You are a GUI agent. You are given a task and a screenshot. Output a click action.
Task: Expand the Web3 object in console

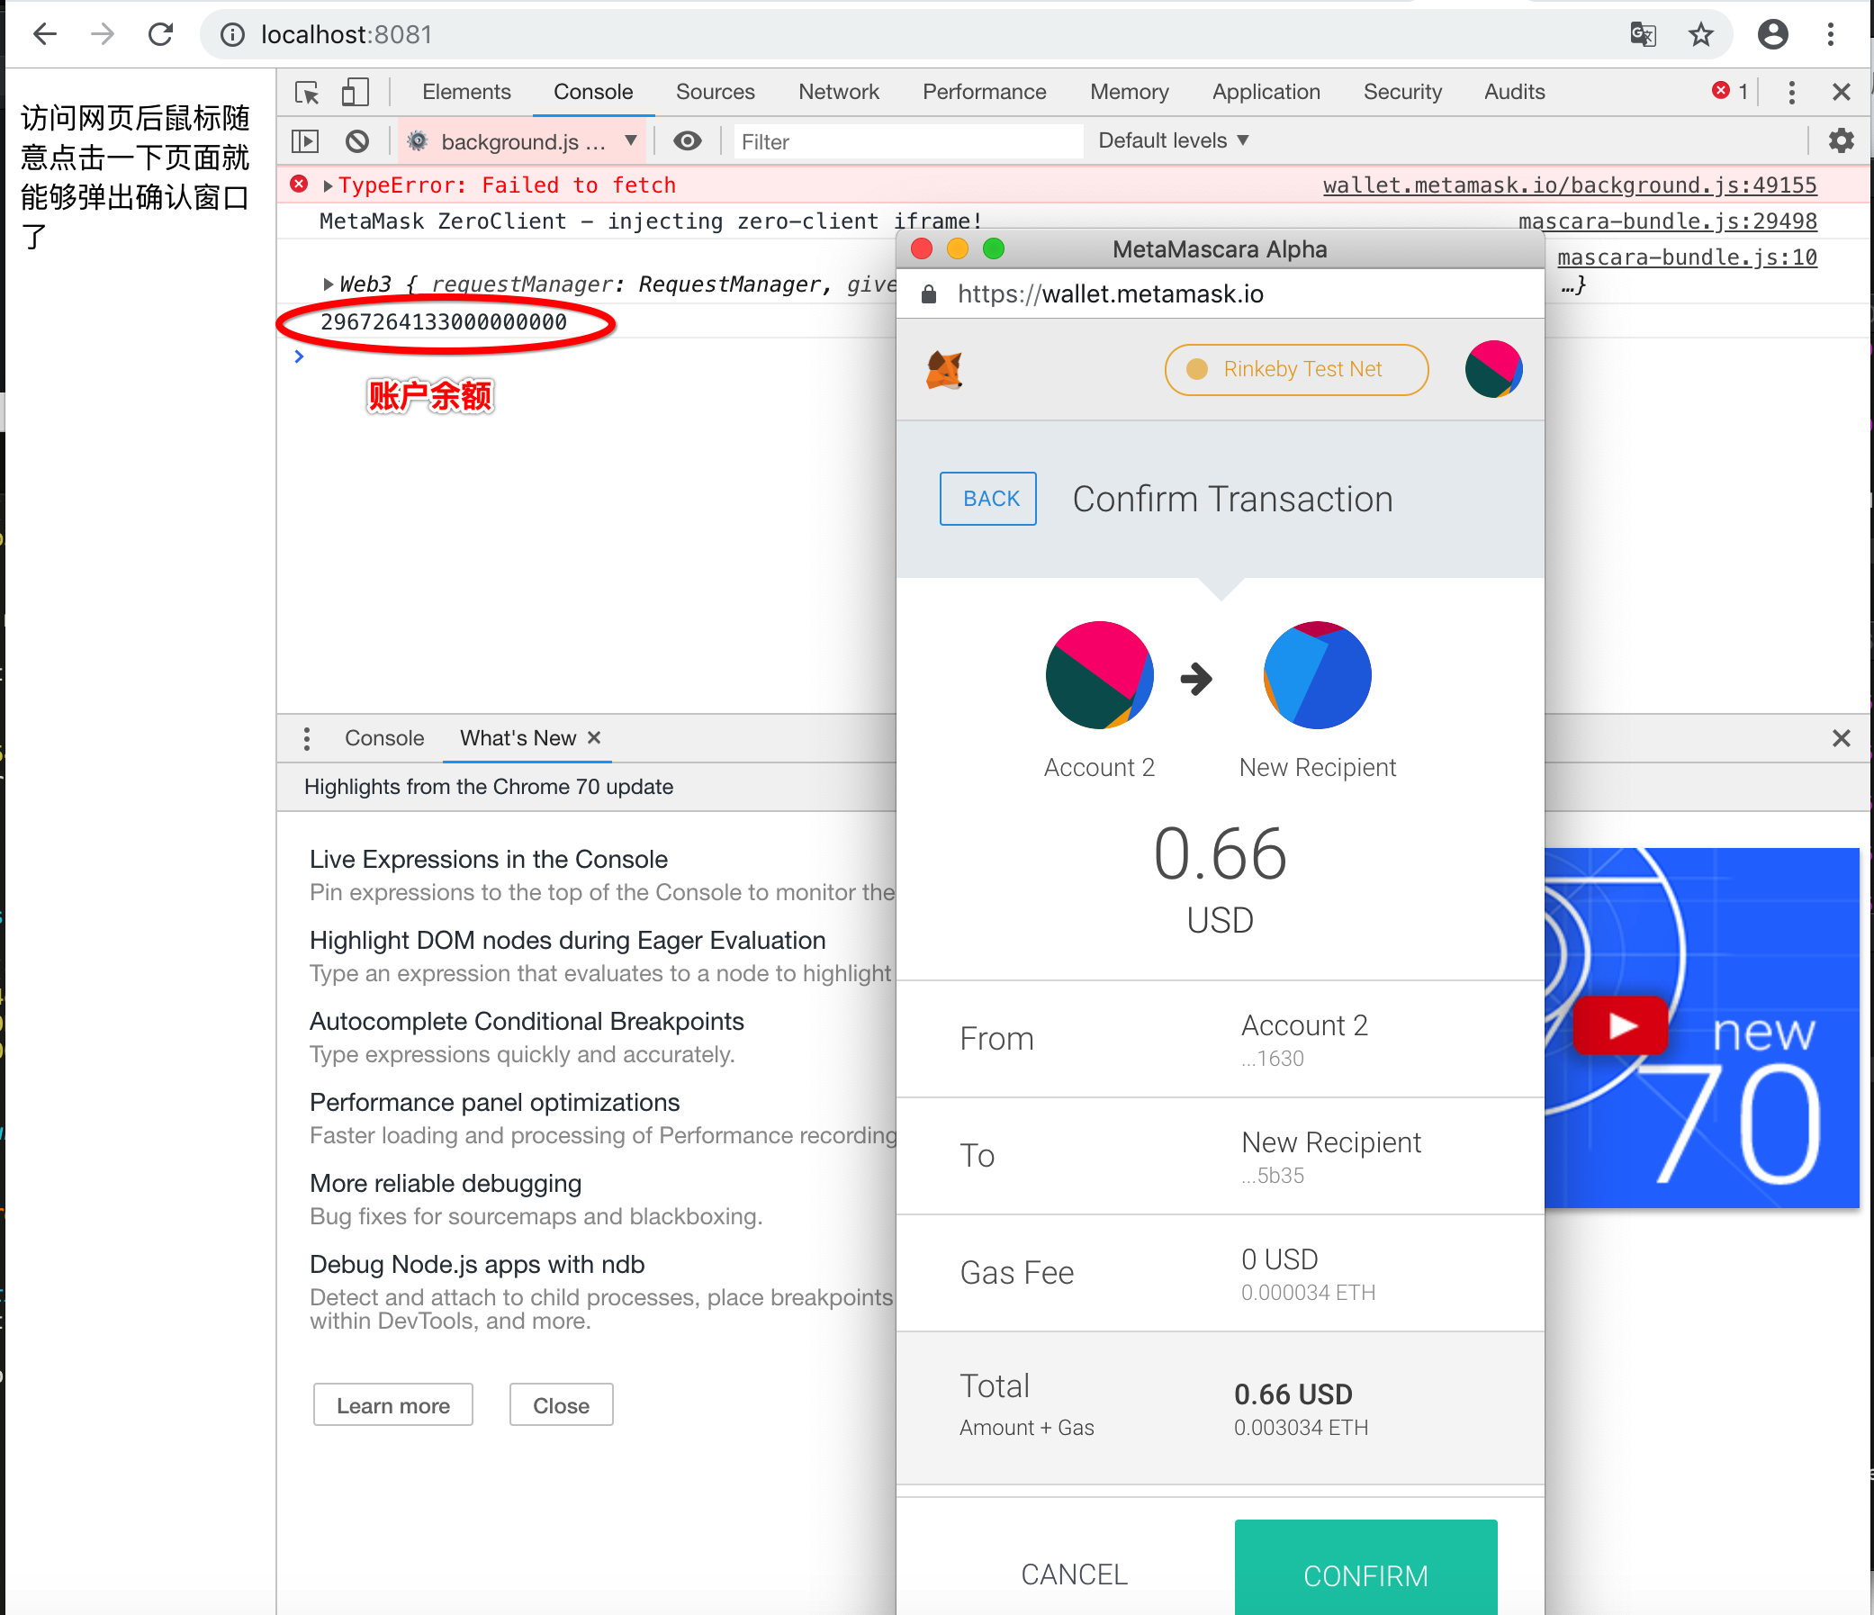[x=328, y=284]
